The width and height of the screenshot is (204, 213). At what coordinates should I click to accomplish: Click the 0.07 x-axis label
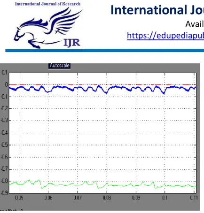point(78,198)
